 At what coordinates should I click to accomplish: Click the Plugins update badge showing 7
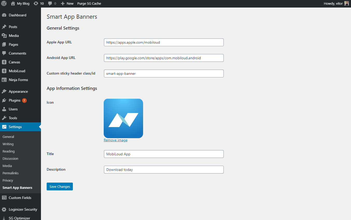(x=24, y=100)
